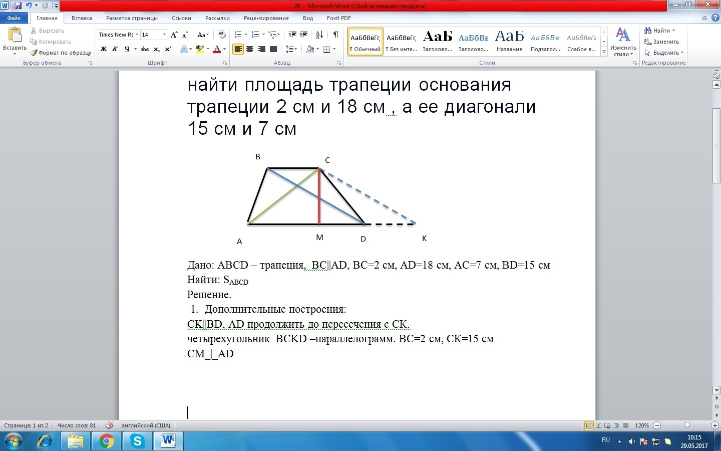Apply the Название style
721x451 pixels.
[x=509, y=42]
